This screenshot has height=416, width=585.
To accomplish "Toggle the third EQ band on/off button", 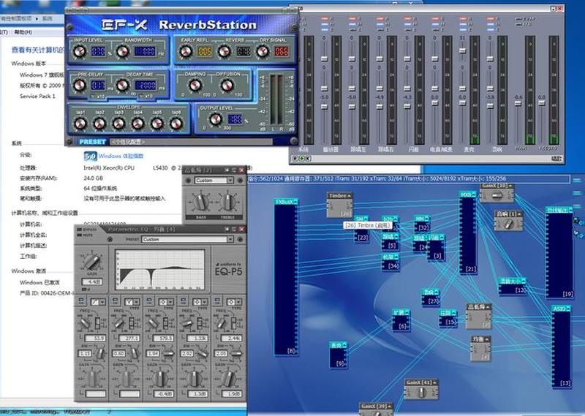I will point(149,300).
